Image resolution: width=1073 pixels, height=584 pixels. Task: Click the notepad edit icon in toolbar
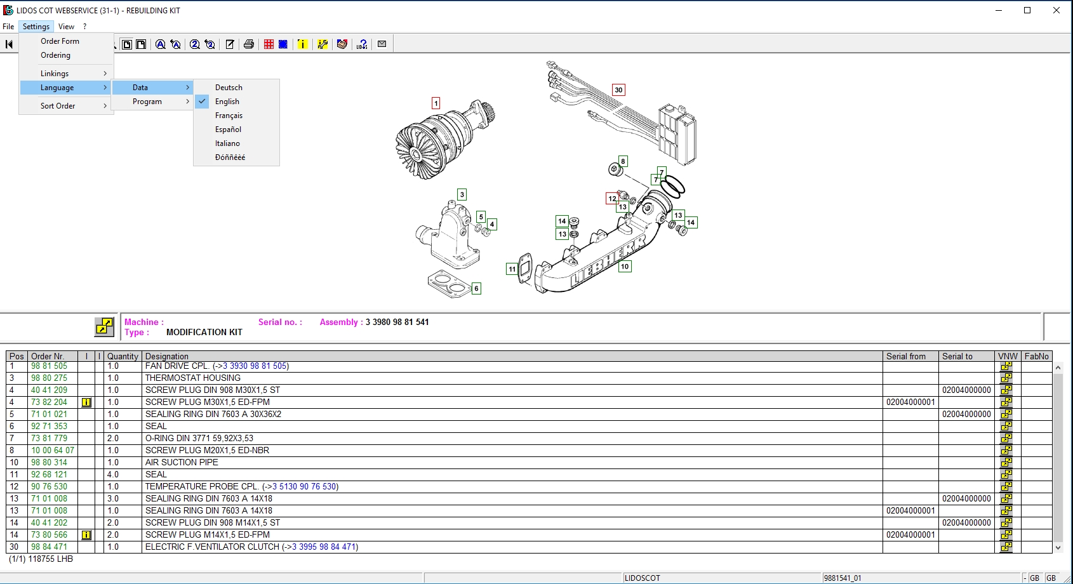click(x=230, y=44)
